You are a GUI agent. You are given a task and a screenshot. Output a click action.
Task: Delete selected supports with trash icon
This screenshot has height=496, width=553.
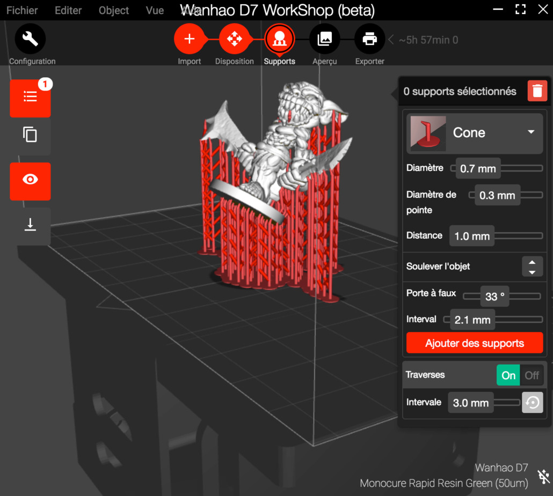537,91
